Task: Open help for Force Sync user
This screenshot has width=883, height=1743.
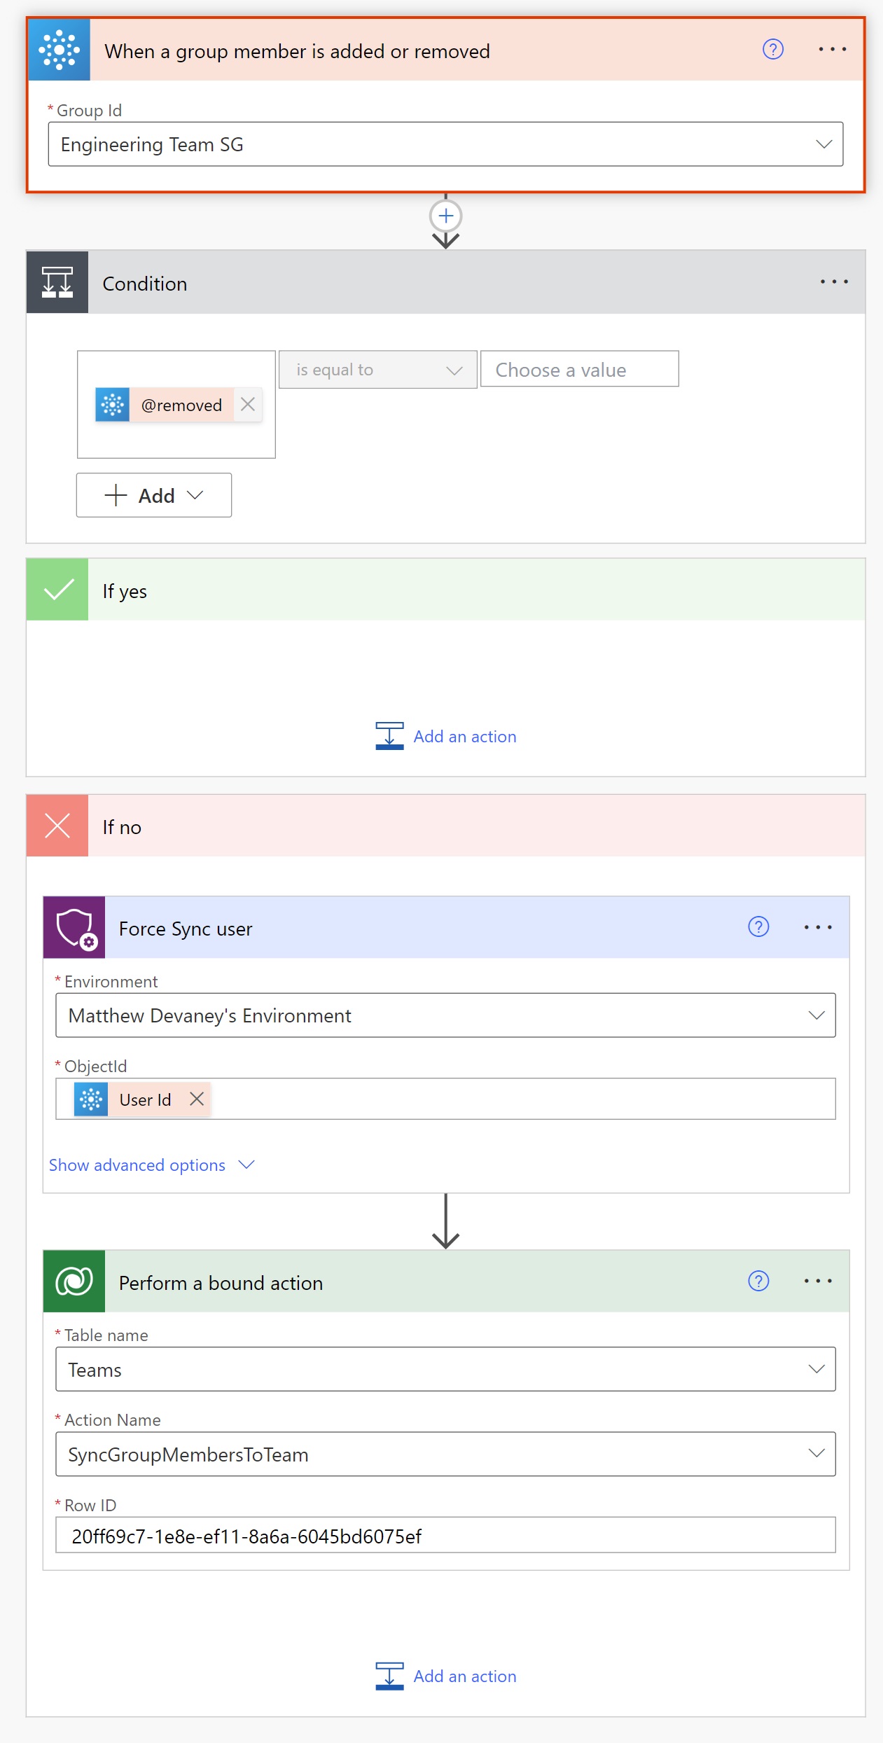Action: [758, 927]
